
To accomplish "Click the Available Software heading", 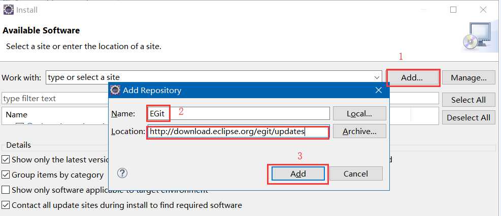I will (41, 31).
